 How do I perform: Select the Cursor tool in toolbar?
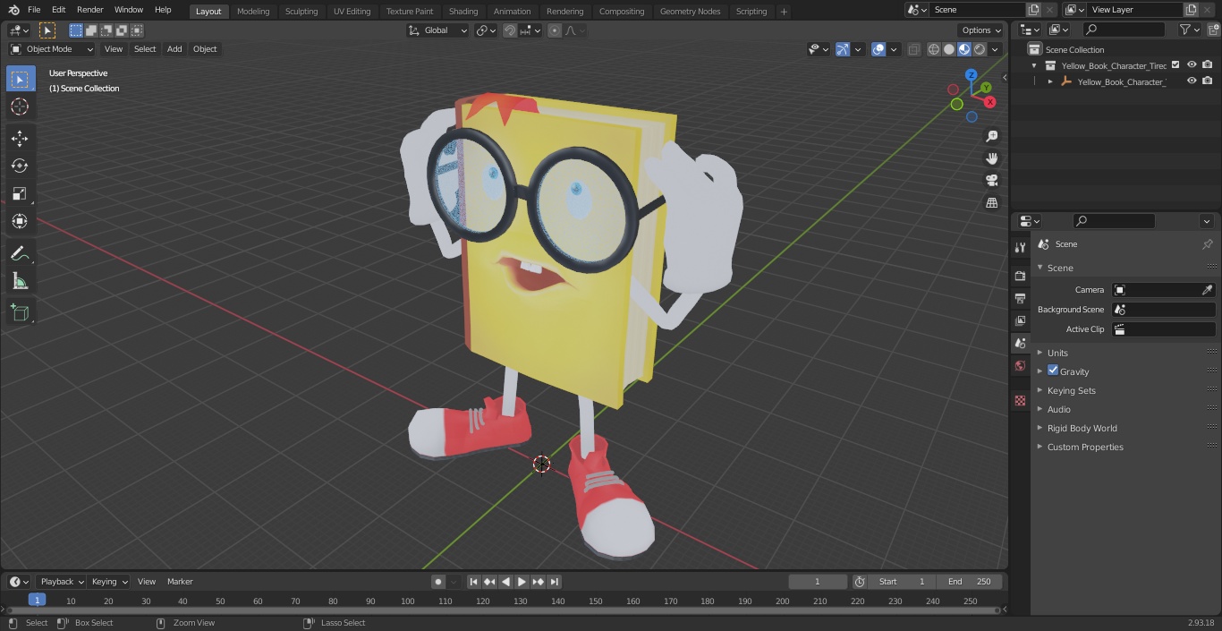click(x=20, y=107)
